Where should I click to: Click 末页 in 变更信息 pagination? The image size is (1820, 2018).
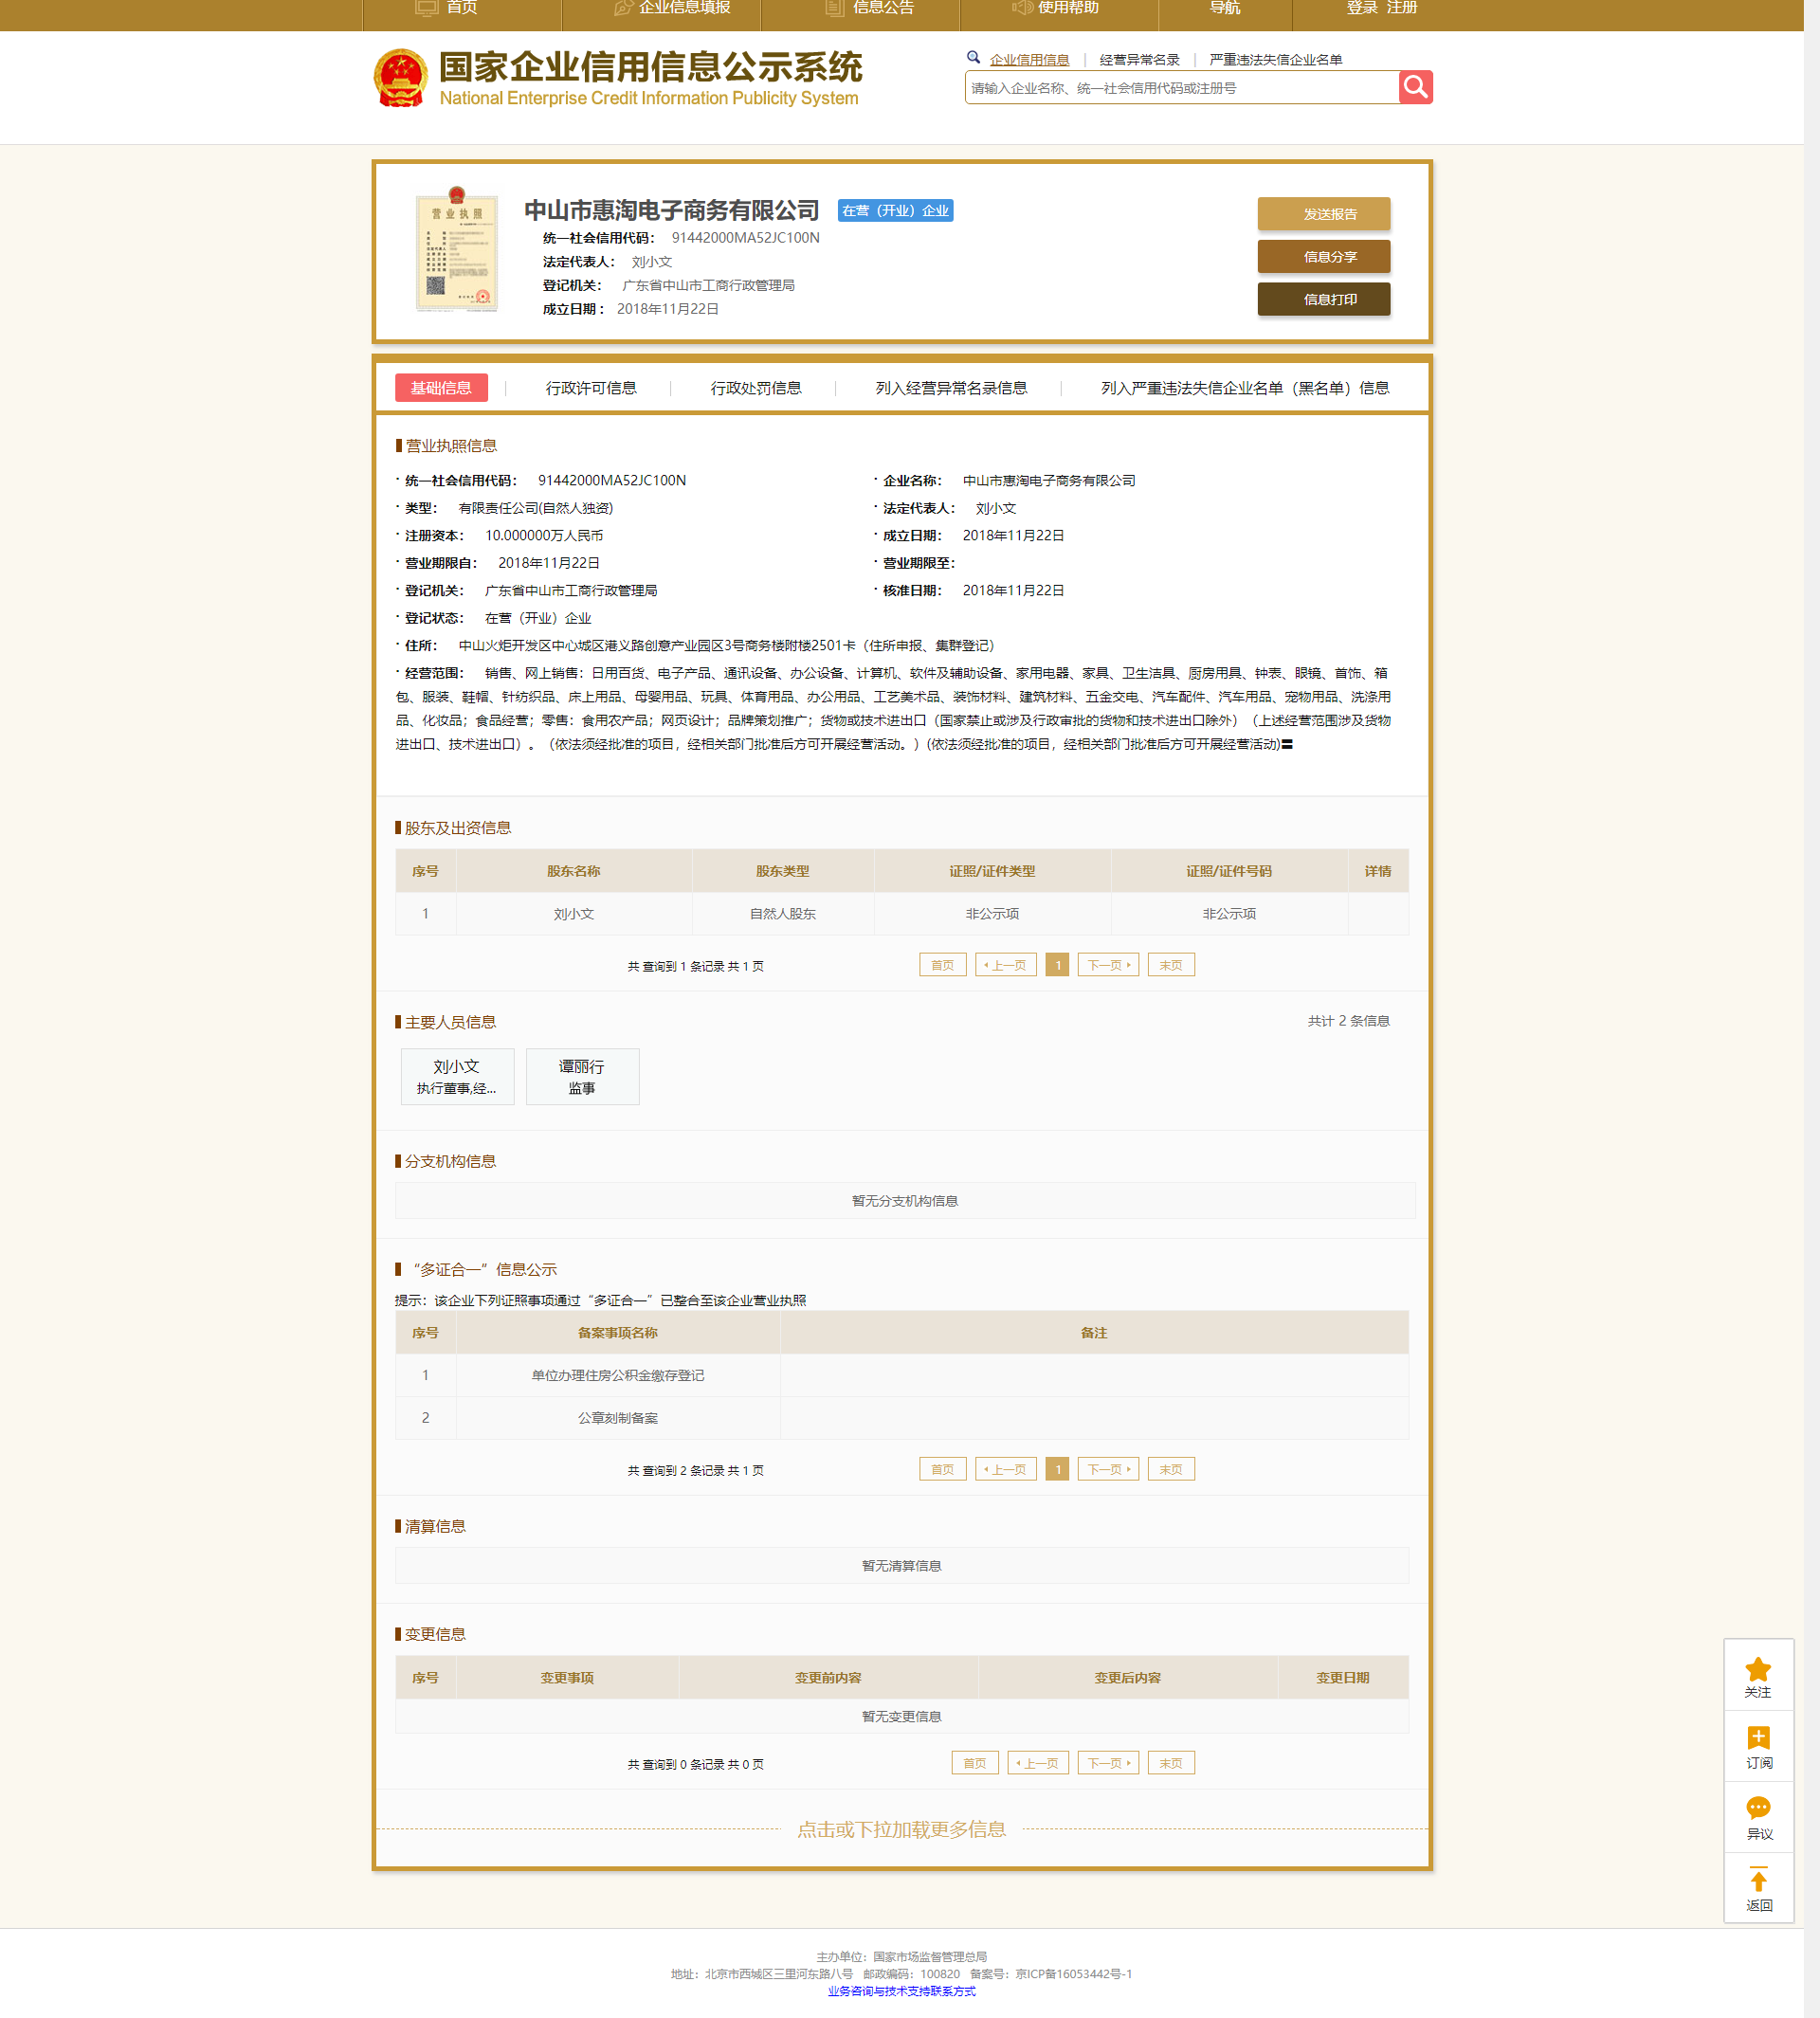tap(1171, 1763)
